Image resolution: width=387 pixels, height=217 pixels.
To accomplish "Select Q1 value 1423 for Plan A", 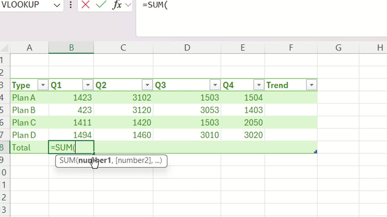I will [x=71, y=98].
